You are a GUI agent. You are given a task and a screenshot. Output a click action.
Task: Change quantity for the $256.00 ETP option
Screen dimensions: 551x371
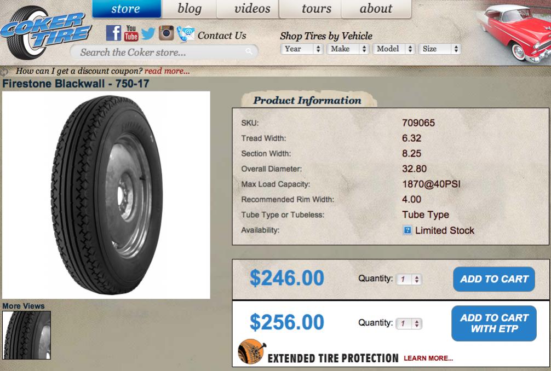(x=409, y=323)
